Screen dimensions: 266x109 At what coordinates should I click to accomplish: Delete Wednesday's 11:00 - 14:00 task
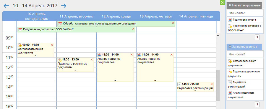tap(132, 54)
